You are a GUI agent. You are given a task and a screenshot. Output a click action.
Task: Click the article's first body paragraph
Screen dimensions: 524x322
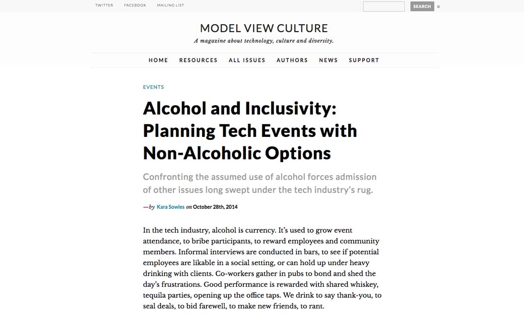[x=262, y=268]
